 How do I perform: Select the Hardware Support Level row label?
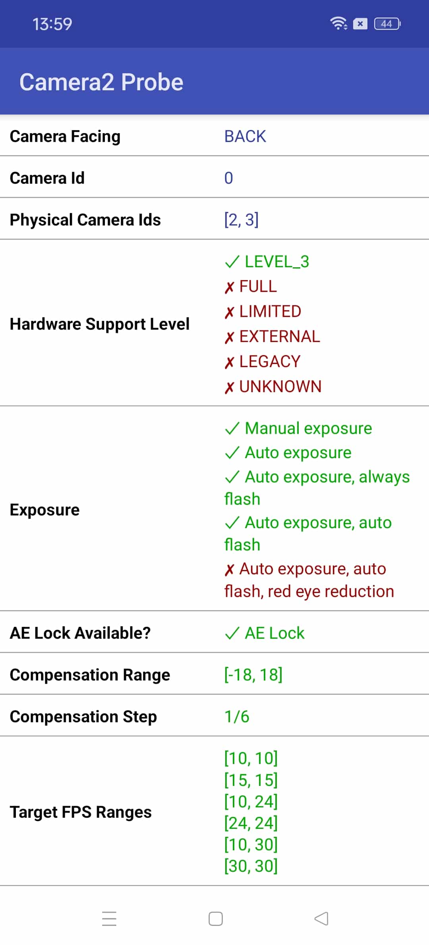click(100, 324)
